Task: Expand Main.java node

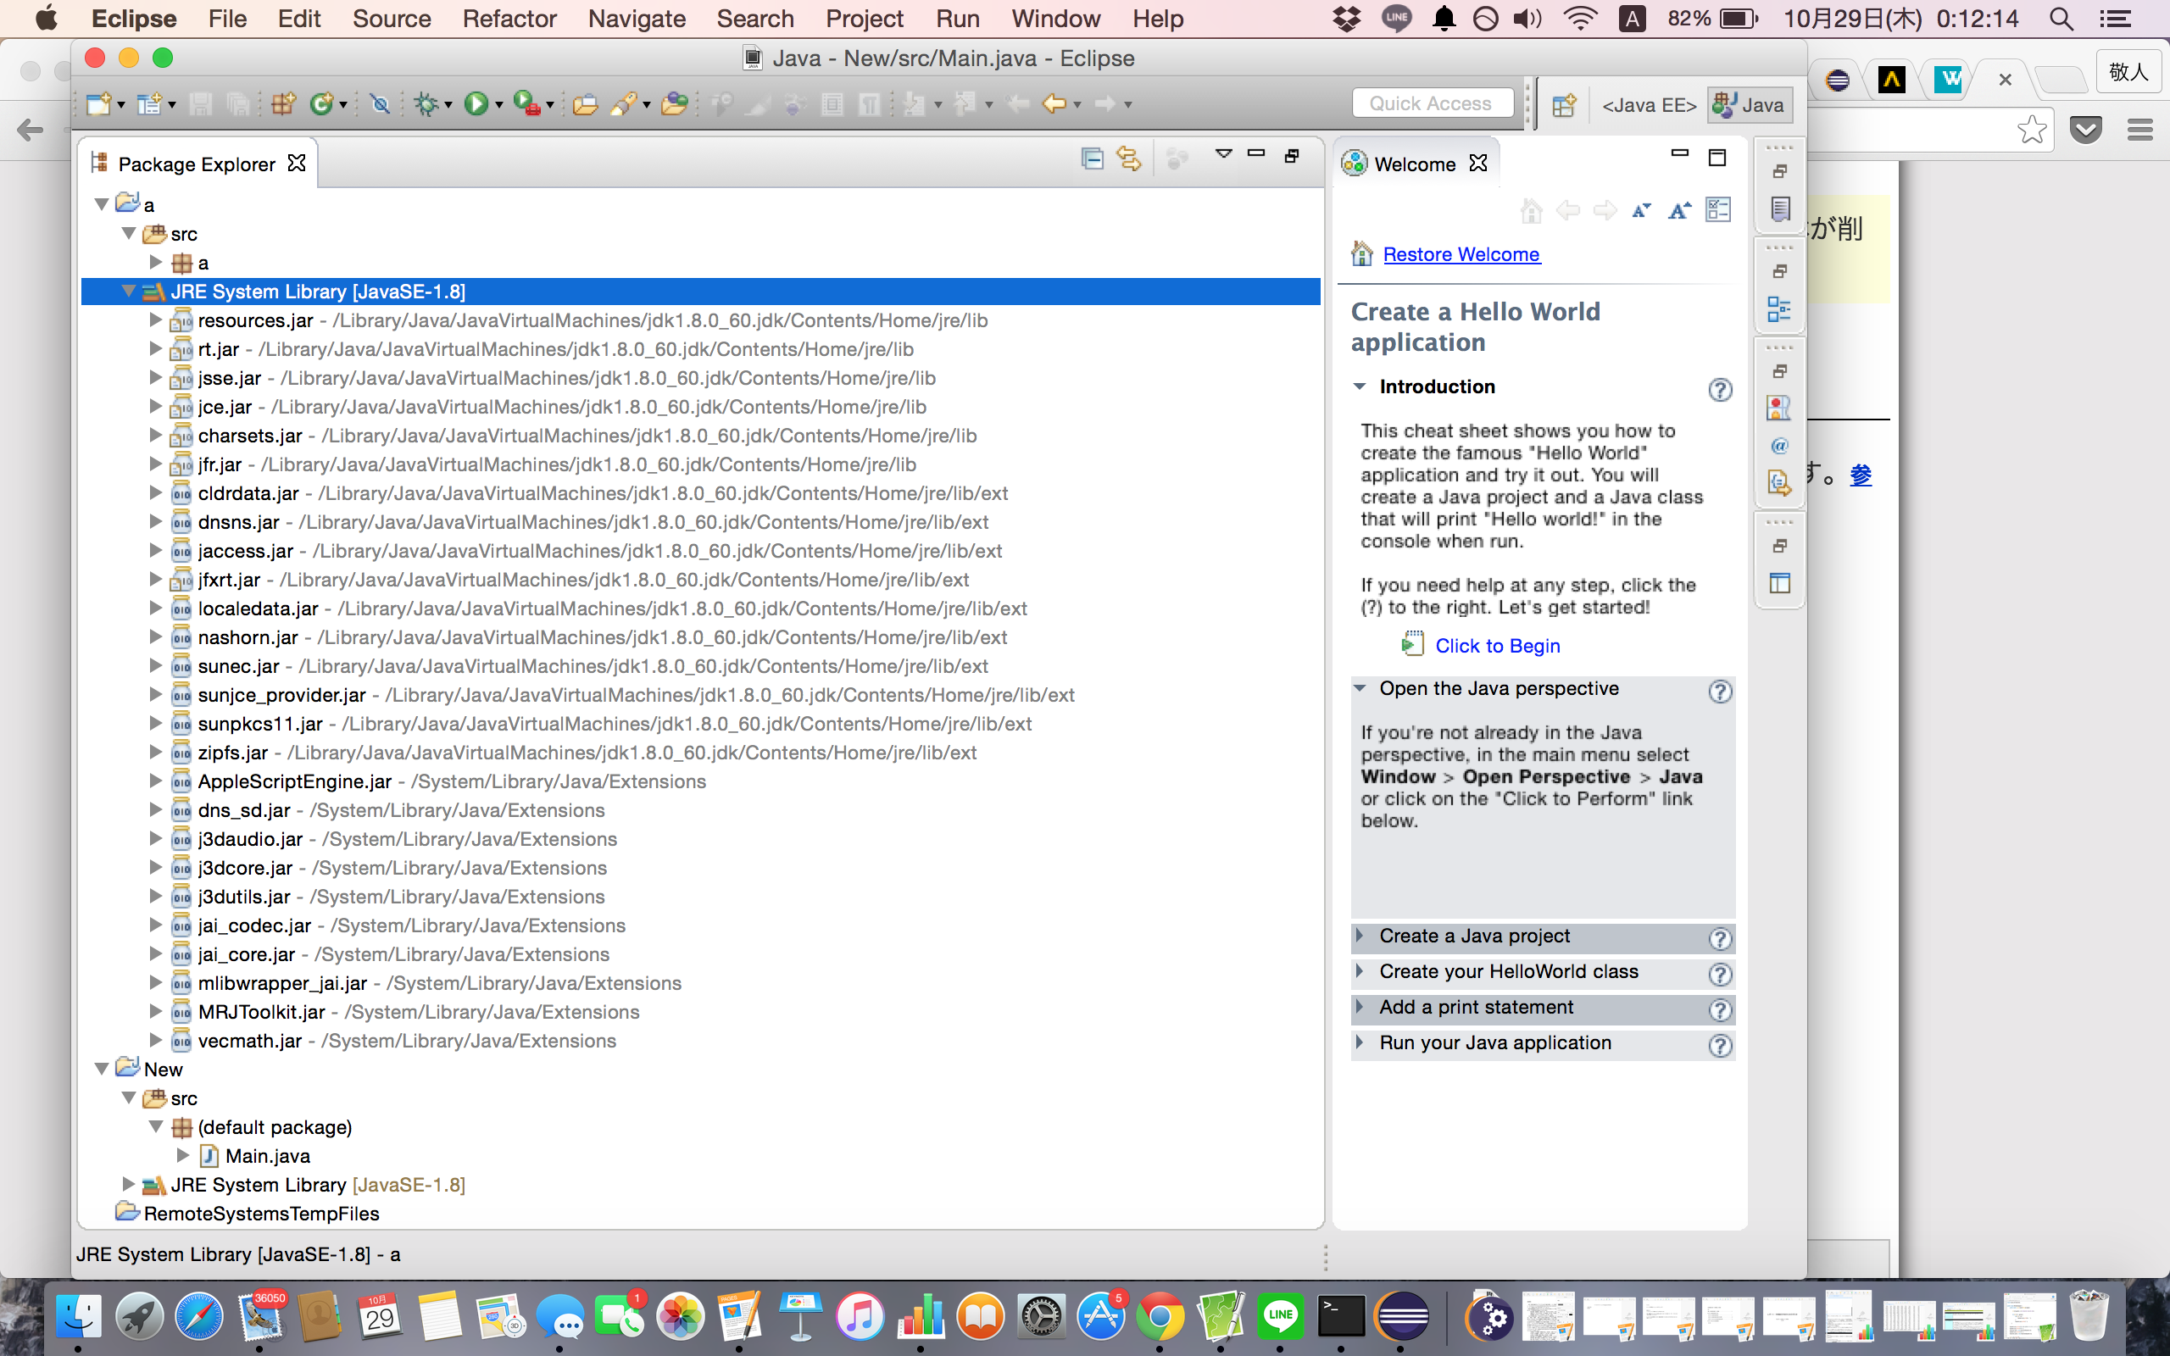Action: pyautogui.click(x=183, y=1155)
